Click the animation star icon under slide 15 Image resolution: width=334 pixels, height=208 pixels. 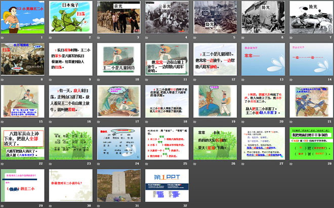point(3,121)
